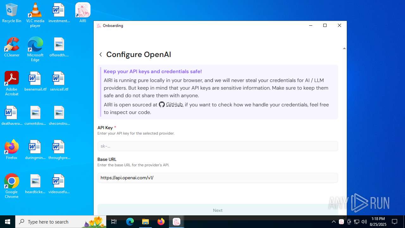The height and width of the screenshot is (228, 405).
Task: Launch Firefox from the desktop
Action: 12,149
